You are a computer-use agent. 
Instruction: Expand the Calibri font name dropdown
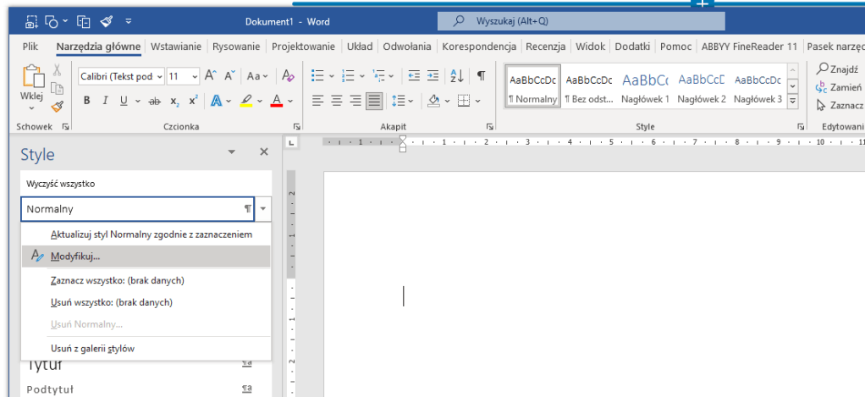[158, 76]
